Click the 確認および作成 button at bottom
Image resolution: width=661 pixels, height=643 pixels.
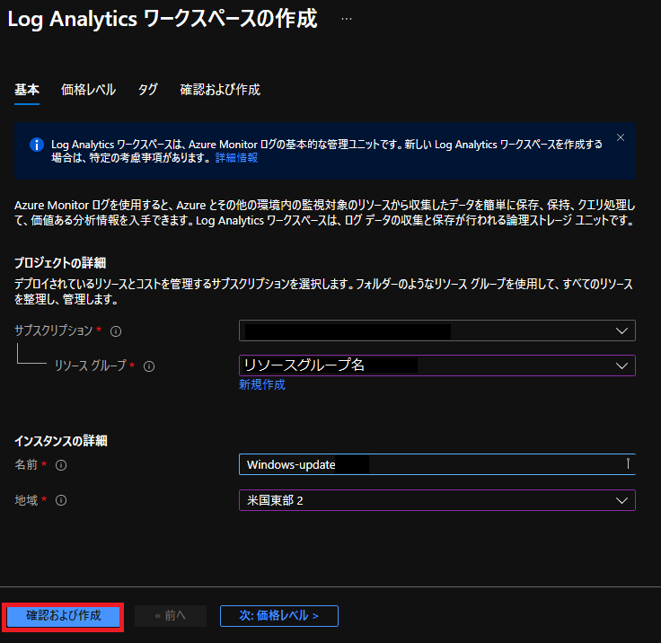[x=63, y=616]
